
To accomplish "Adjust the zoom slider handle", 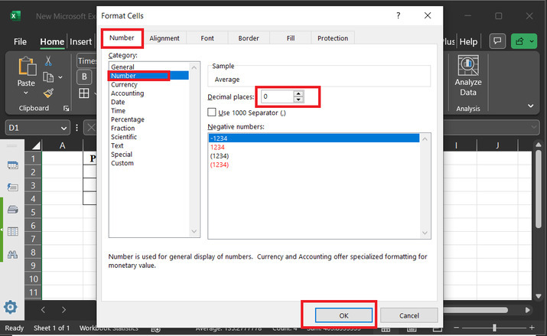I will click(x=494, y=328).
